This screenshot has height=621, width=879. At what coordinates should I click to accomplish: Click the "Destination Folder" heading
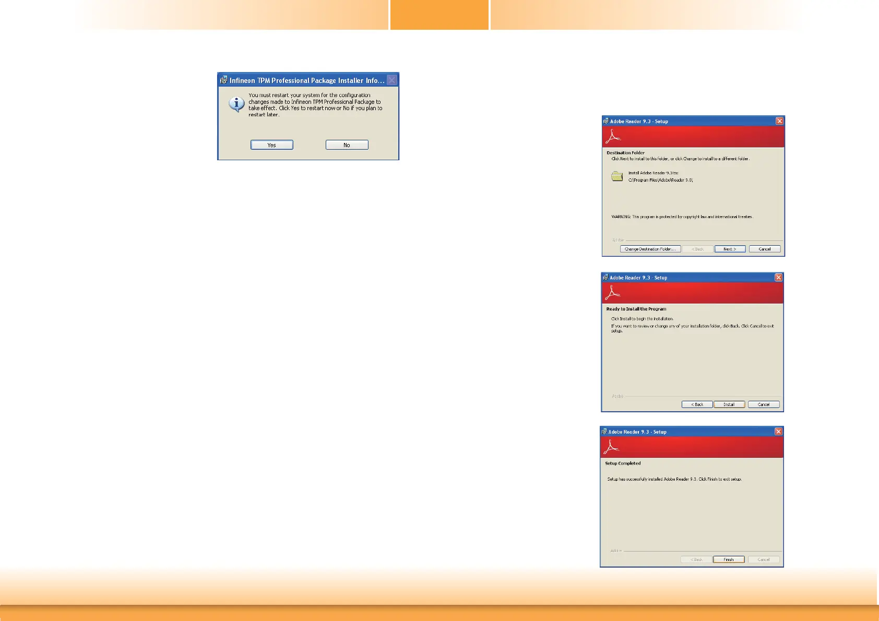click(x=625, y=153)
